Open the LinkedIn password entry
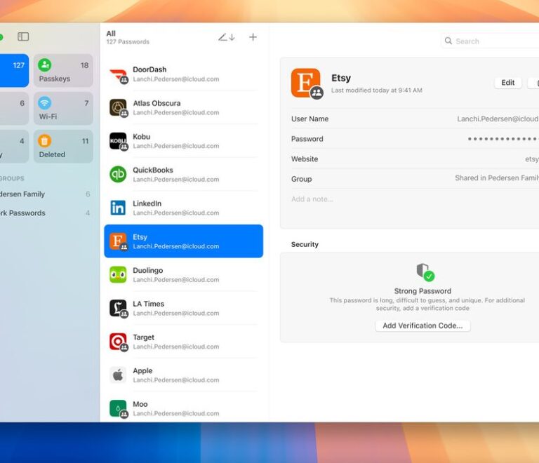Screen dimensions: 539x463 pyautogui.click(x=184, y=208)
